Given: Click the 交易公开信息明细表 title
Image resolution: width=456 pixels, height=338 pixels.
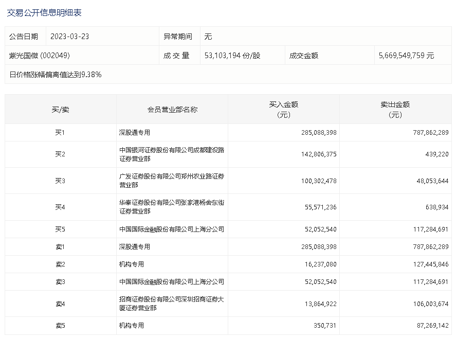Looking at the screenshot, I should tap(44, 13).
